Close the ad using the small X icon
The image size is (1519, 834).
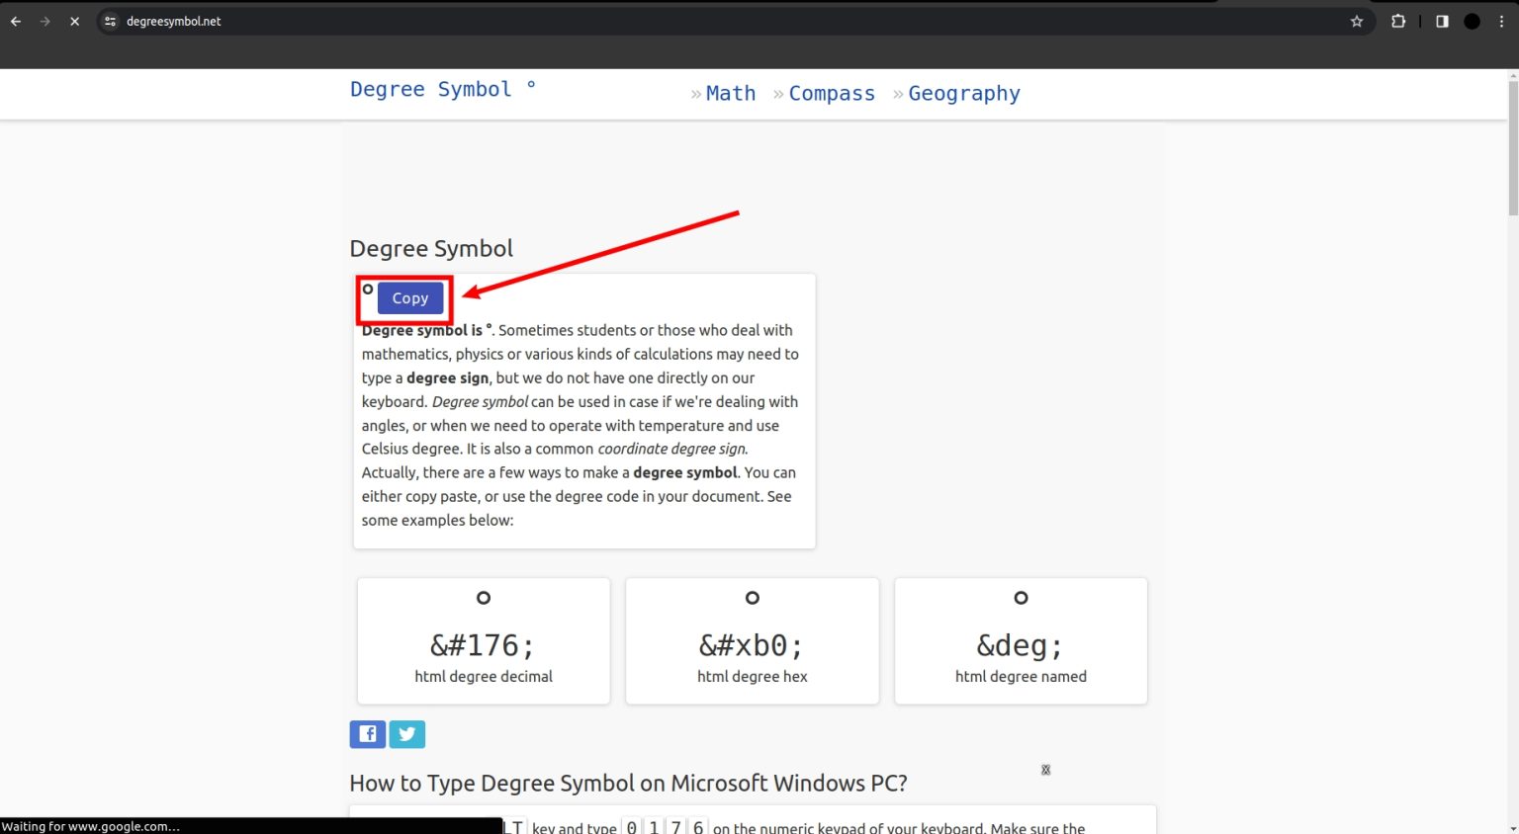[x=1045, y=770]
